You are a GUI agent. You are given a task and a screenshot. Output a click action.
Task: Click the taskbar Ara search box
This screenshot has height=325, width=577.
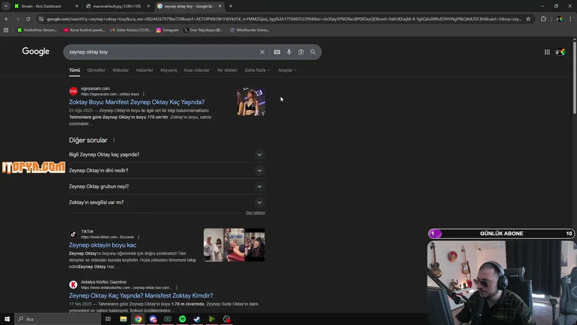(x=57, y=319)
